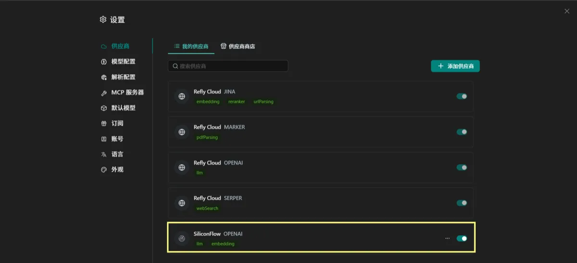The image size is (577, 263).
Task: Click the settings gear icon in the header
Action: (103, 20)
